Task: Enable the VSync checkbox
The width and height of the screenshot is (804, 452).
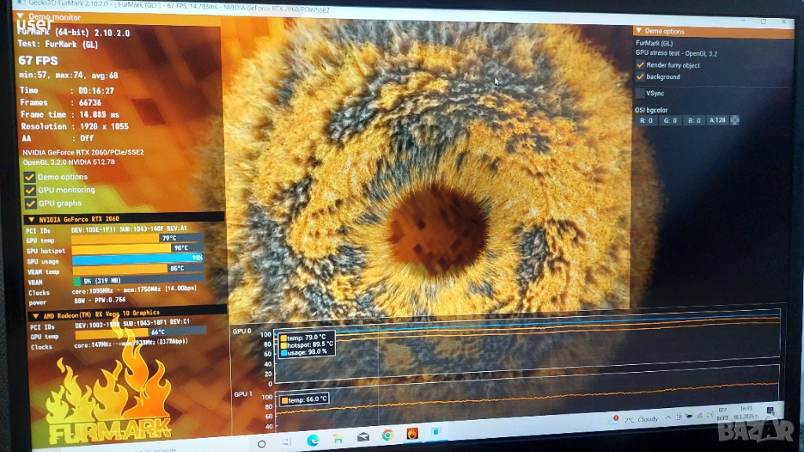Action: pos(640,93)
